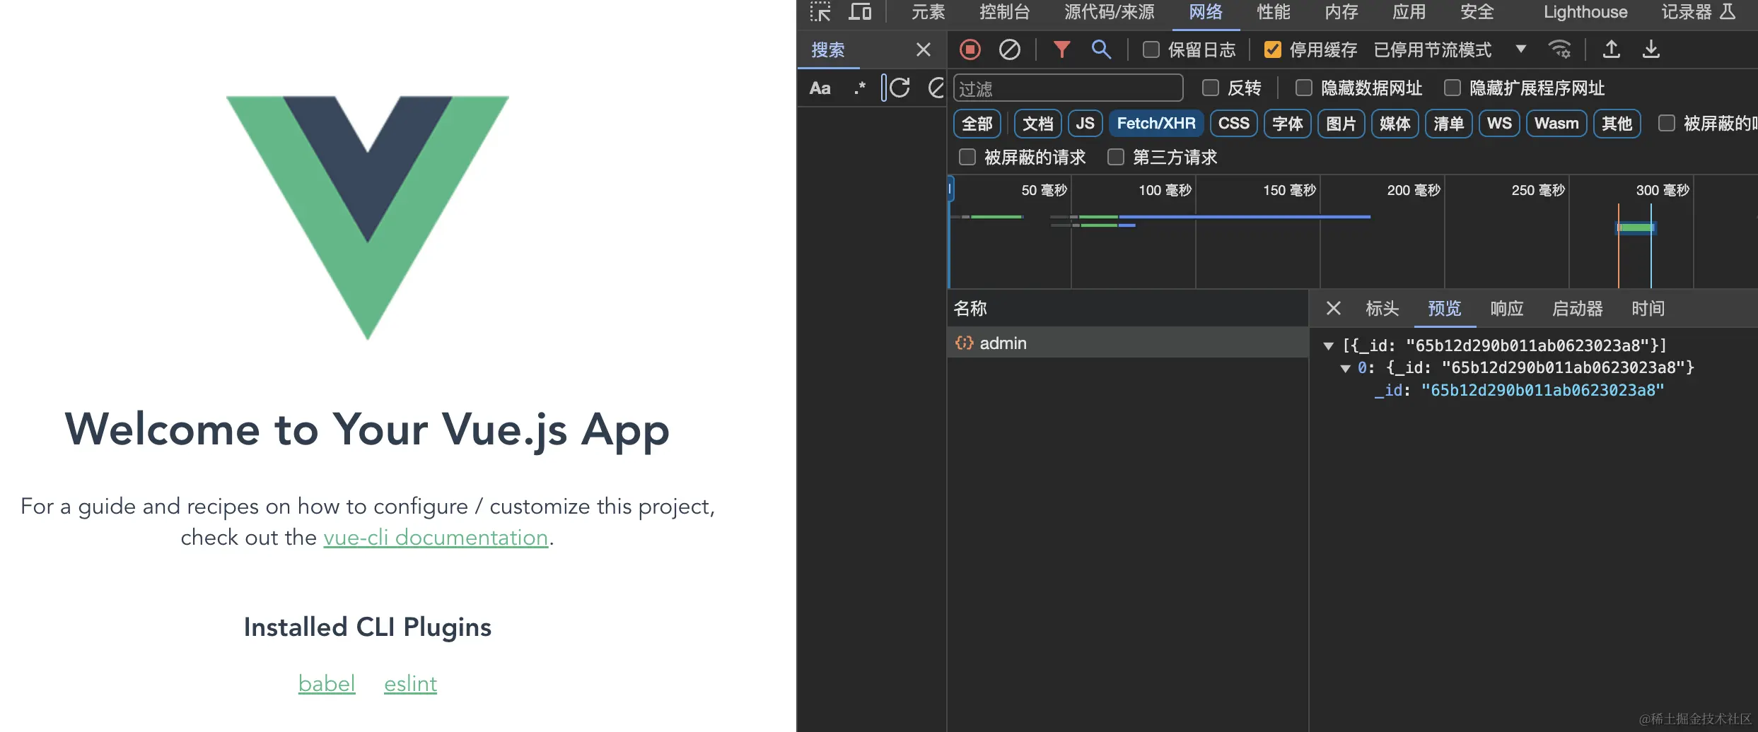Switch to the 元素 Elements tab
The width and height of the screenshot is (1758, 732).
tap(928, 12)
